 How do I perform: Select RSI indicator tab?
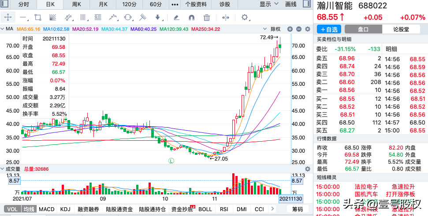[224, 209]
